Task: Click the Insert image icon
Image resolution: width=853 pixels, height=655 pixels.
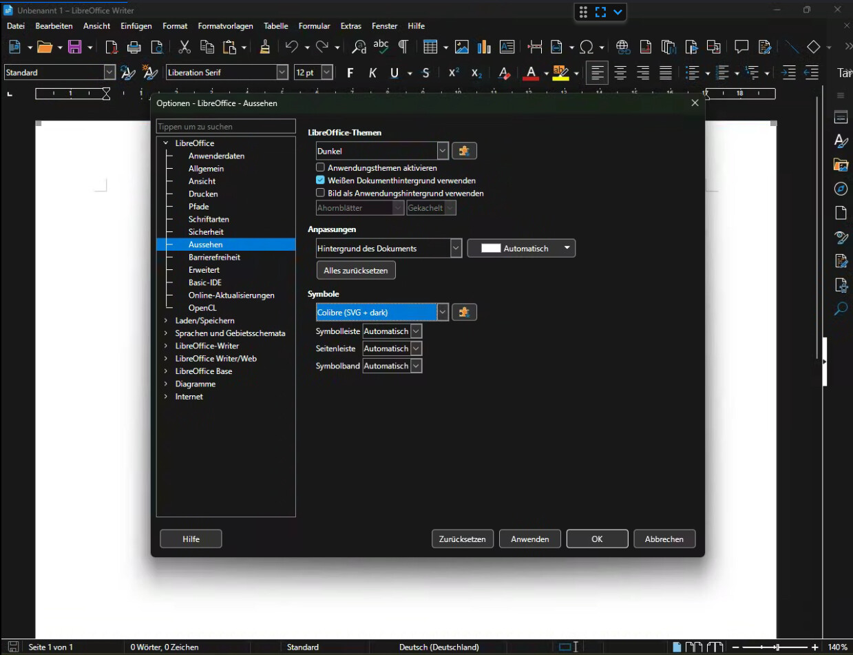Action: click(x=462, y=47)
